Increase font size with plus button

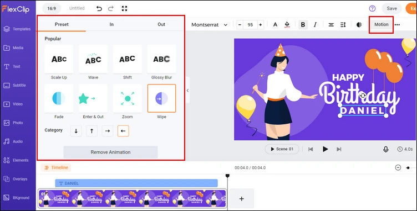pyautogui.click(x=261, y=25)
